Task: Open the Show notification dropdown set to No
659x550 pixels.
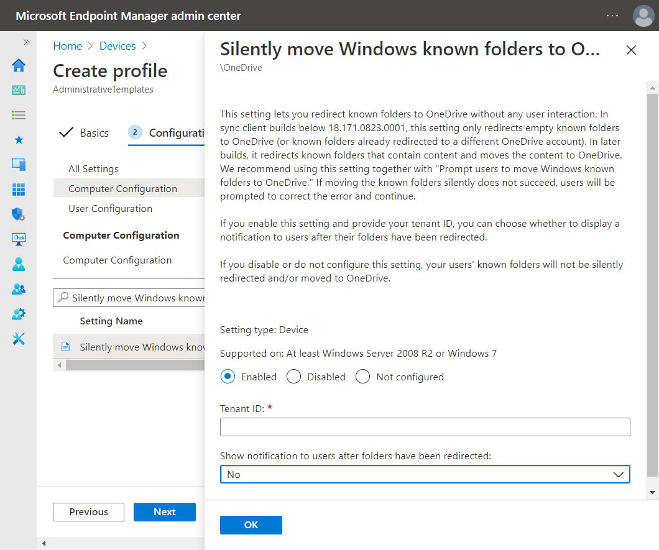Action: [x=425, y=474]
